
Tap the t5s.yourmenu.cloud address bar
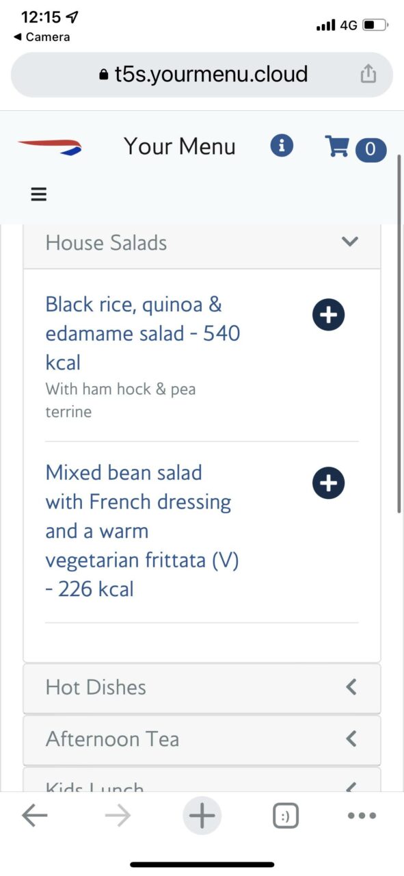point(202,75)
